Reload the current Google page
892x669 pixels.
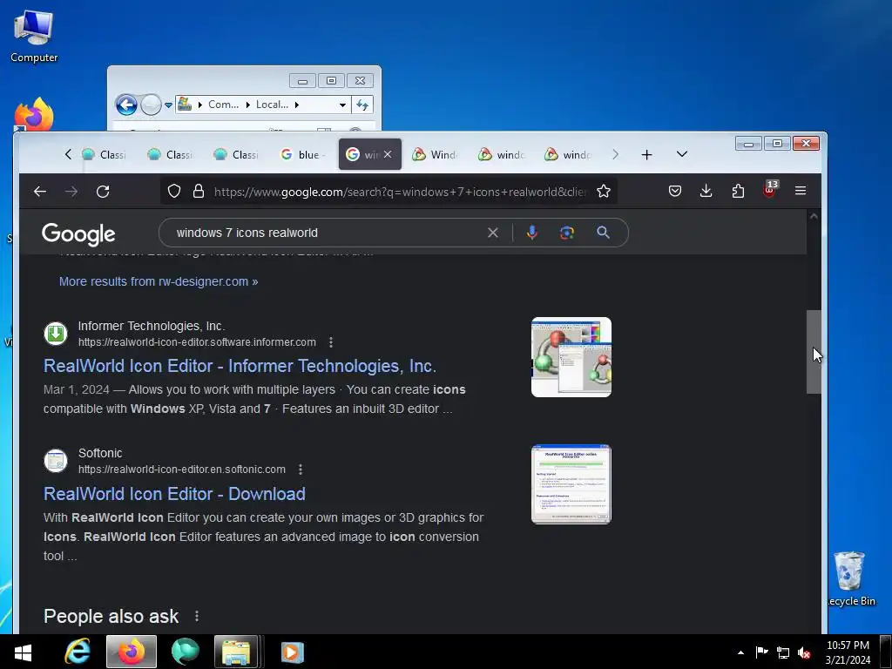tap(103, 192)
